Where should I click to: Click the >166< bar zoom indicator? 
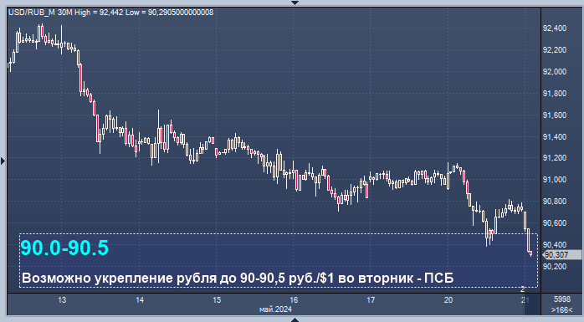[x=562, y=309]
